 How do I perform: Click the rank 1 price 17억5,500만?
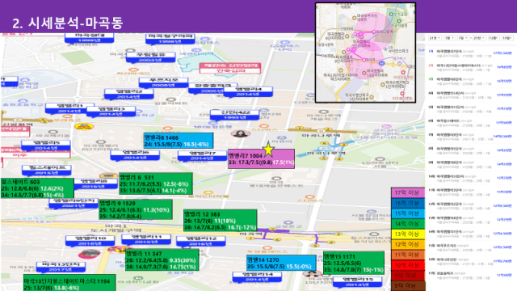[x=502, y=53]
